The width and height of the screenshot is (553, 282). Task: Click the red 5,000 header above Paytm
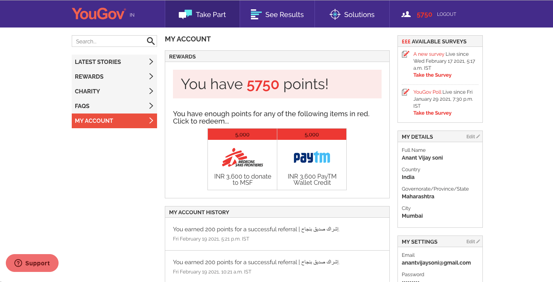(312, 134)
